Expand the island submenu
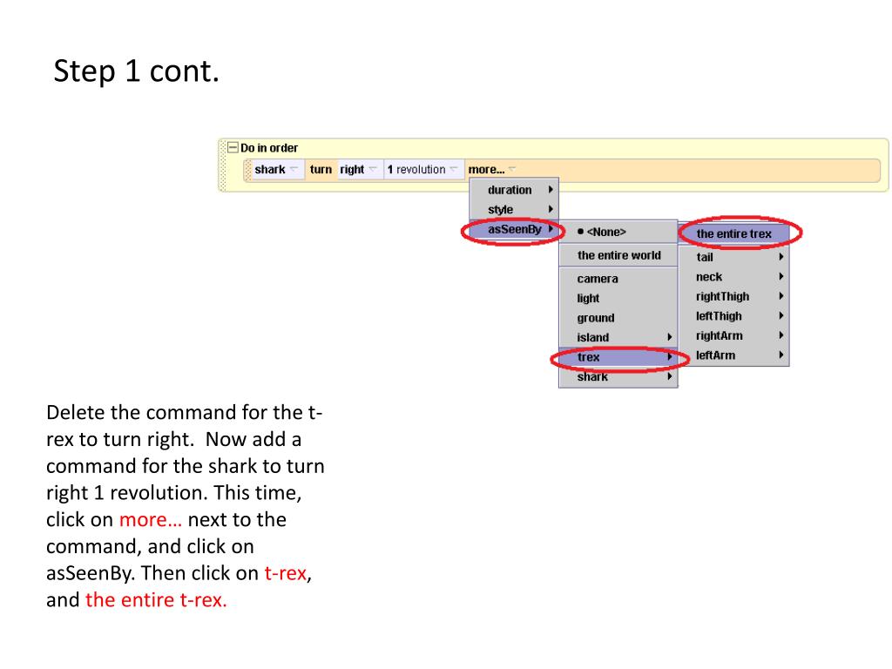The height and width of the screenshot is (669, 892). pos(618,337)
